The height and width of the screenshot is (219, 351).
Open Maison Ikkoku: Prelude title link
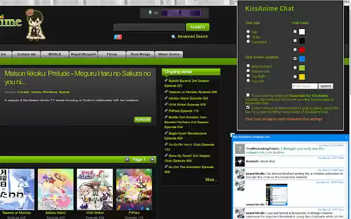coord(78,78)
